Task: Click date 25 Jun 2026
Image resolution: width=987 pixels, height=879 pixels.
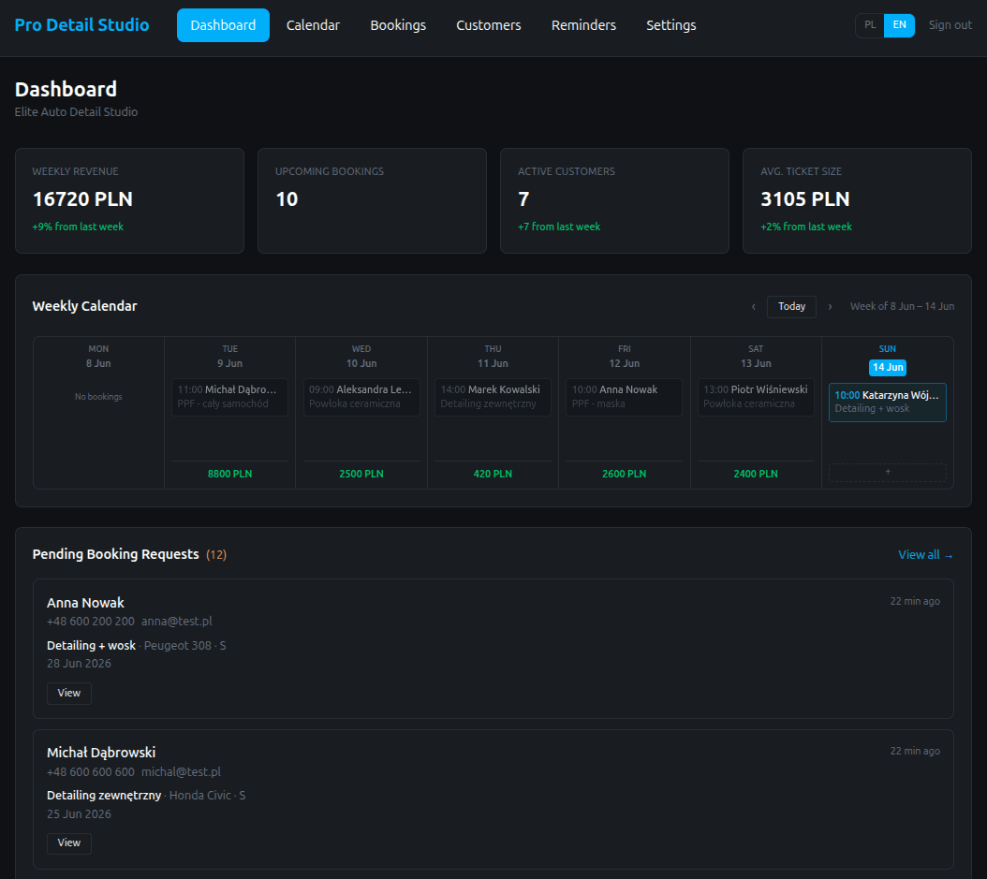Action: click(x=79, y=814)
